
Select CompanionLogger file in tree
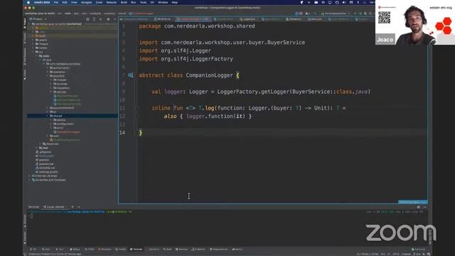coord(68,132)
